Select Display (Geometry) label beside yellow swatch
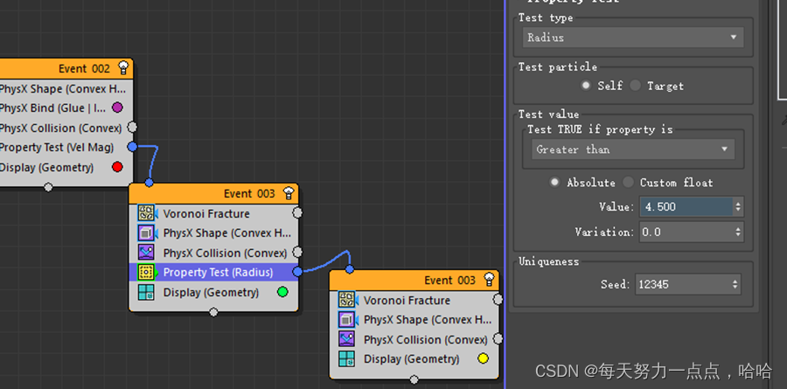The width and height of the screenshot is (787, 389). click(412, 359)
